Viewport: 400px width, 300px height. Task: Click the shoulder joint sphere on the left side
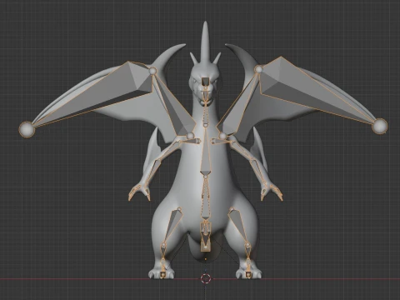pos(190,136)
